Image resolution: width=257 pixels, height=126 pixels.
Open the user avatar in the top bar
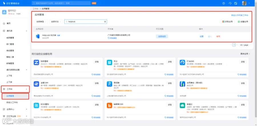(x=244, y=3)
